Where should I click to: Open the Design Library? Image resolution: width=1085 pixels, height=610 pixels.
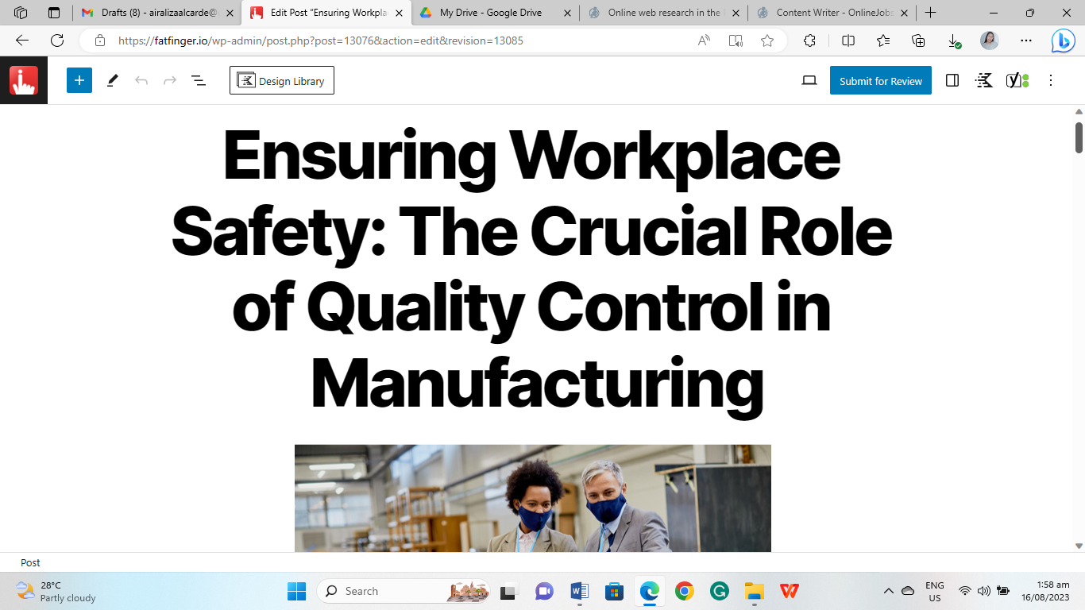point(282,80)
